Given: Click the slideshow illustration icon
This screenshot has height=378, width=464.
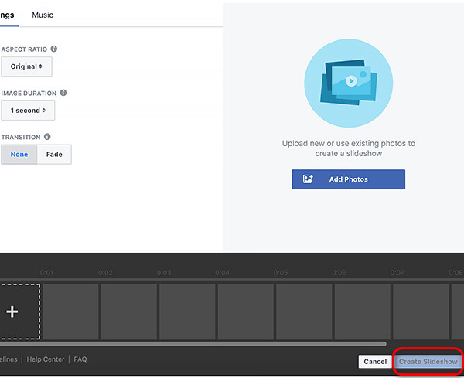Looking at the screenshot, I should pos(348,80).
